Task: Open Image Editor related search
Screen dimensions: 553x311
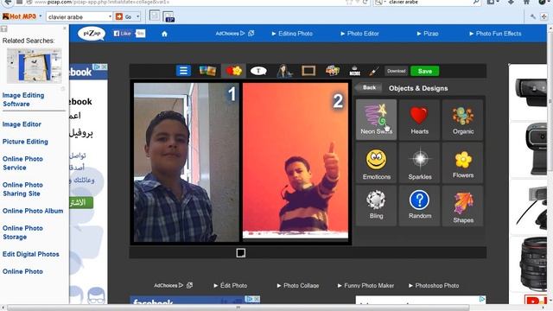Action: click(x=22, y=124)
